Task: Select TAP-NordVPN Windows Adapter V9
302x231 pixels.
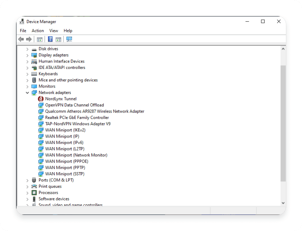Action: [78, 124]
